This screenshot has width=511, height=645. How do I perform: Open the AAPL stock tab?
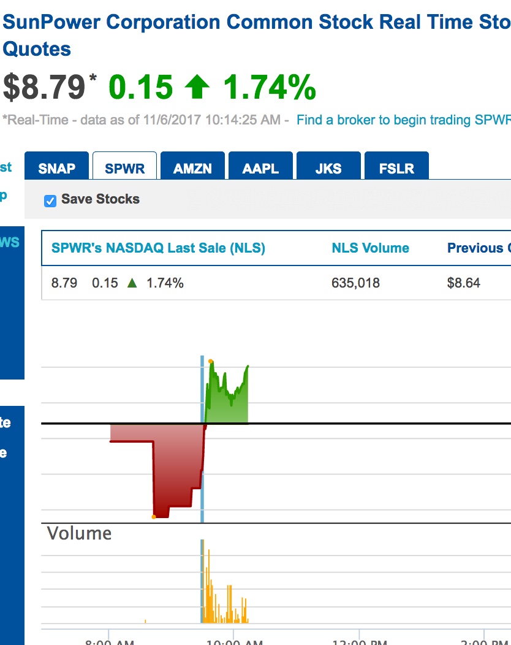point(260,168)
